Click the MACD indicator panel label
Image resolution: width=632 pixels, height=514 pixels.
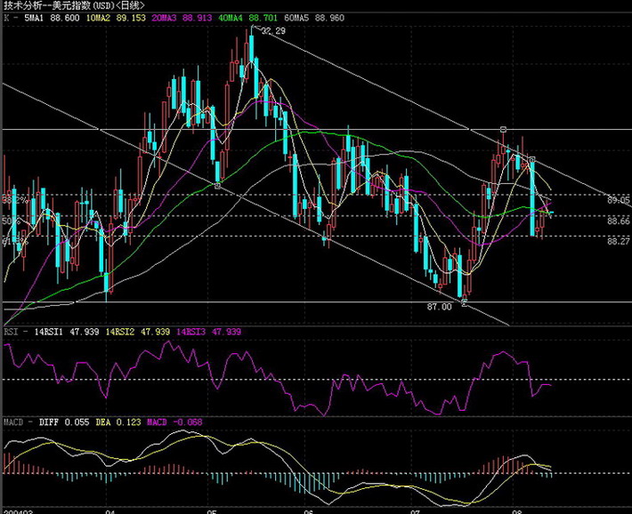tap(13, 421)
